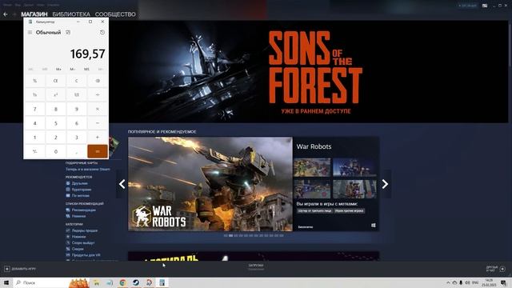Open Calculator icon in the taskbar

pyautogui.click(x=162, y=282)
